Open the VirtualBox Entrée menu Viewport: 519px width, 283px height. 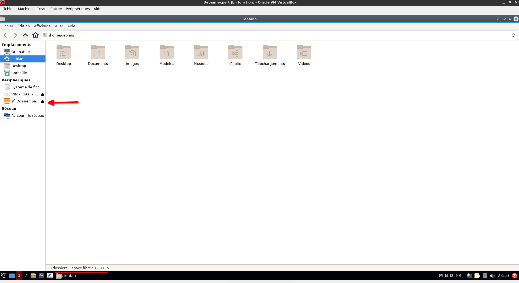click(56, 9)
